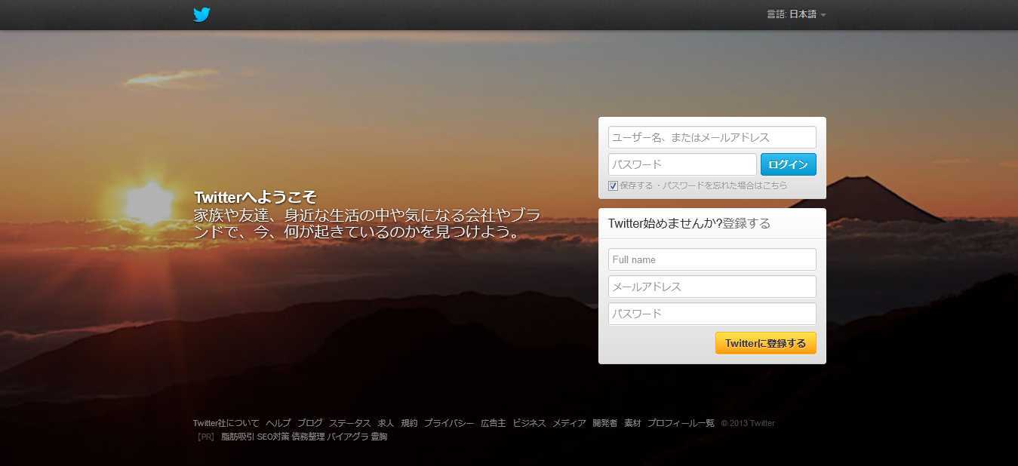Visit the プライバシー footer link
This screenshot has width=1018, height=466.
(449, 423)
